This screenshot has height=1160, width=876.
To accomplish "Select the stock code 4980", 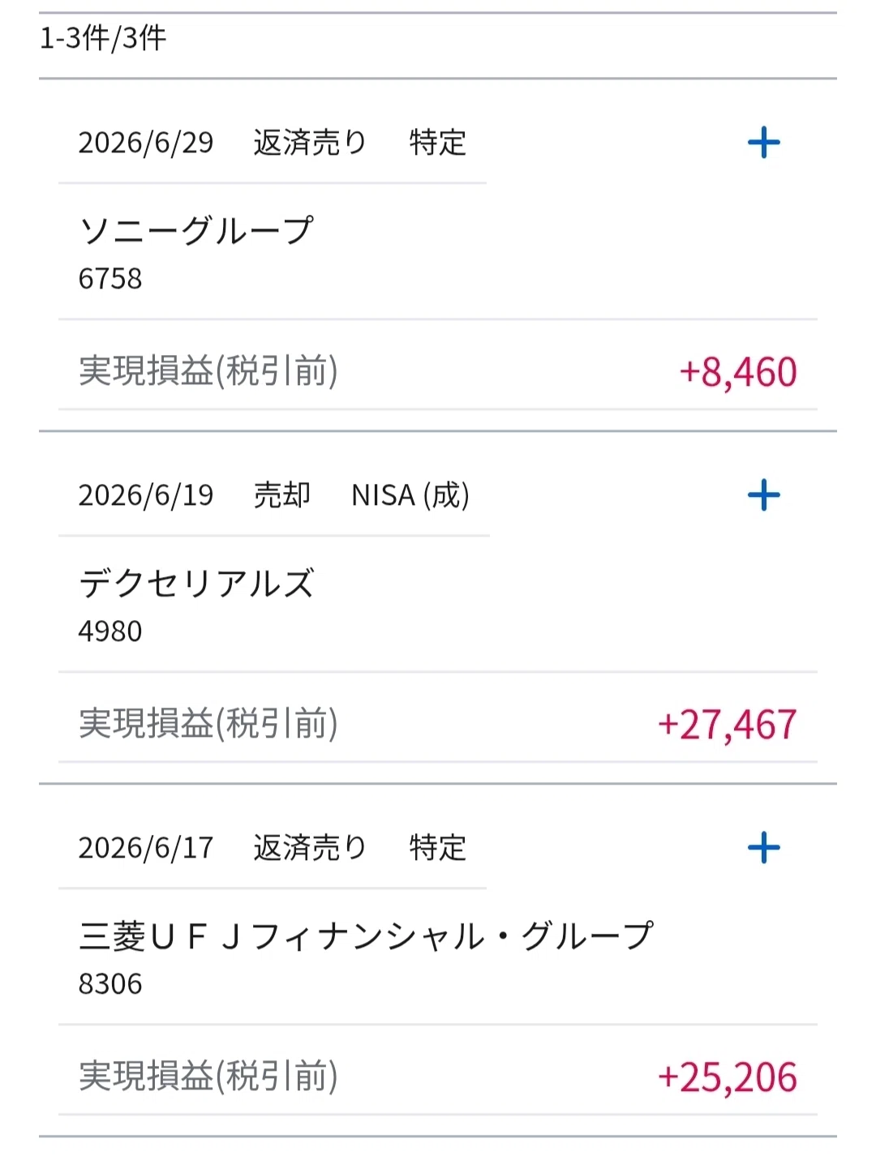I will coord(110,631).
